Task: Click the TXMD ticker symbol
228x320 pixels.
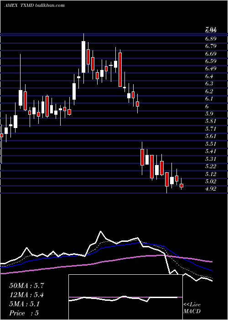Action: pyautogui.click(x=27, y=5)
